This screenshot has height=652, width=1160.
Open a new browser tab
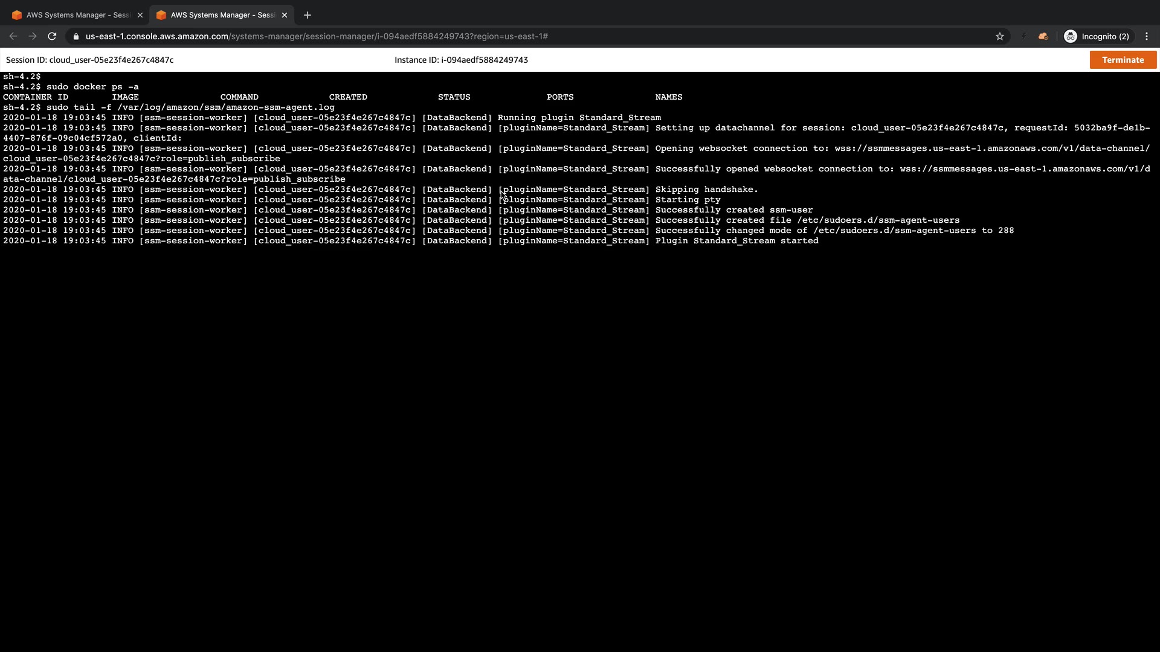[308, 15]
